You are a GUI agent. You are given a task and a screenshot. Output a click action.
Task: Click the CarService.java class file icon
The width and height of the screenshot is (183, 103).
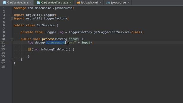(5, 3)
